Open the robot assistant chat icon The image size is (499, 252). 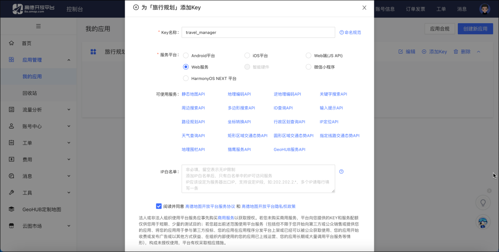pyautogui.click(x=483, y=222)
